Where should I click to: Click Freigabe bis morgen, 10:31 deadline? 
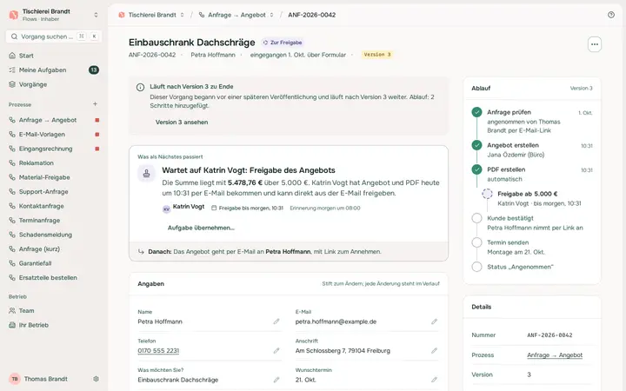[247, 208]
